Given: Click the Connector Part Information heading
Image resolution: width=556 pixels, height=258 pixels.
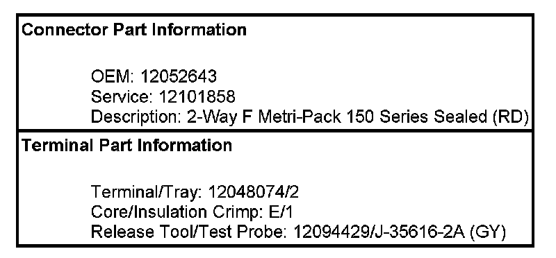Looking at the screenshot, I should [134, 30].
